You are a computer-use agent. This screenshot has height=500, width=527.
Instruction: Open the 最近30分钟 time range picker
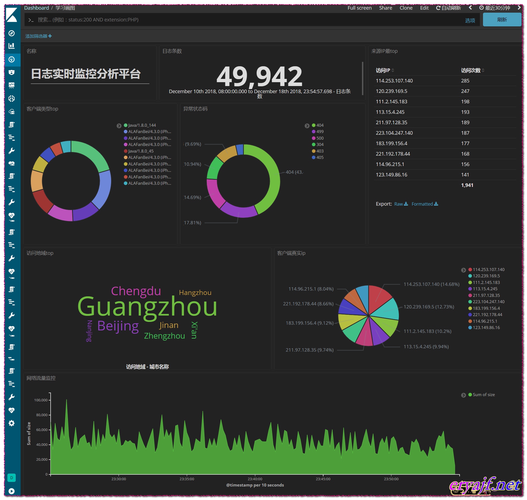(x=495, y=8)
